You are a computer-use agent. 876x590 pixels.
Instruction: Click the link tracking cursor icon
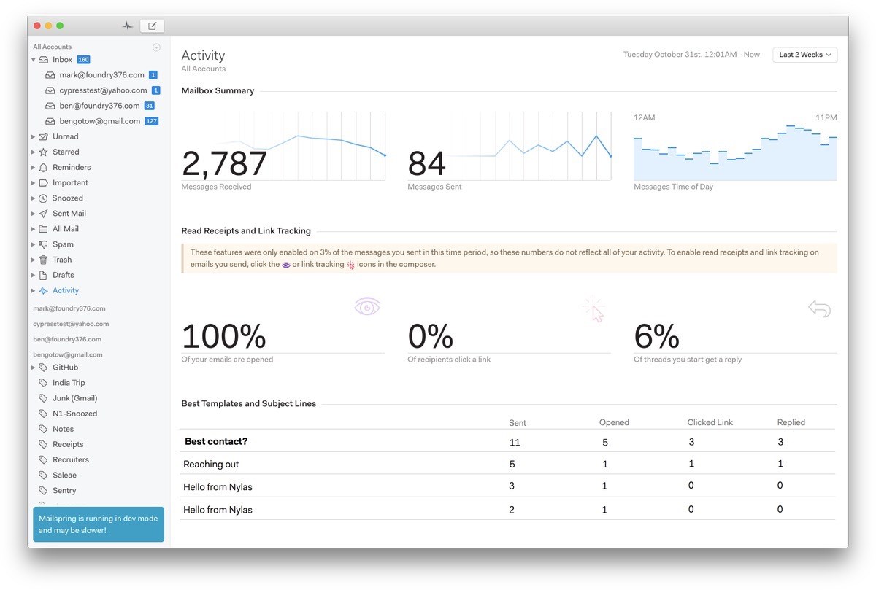tap(593, 308)
